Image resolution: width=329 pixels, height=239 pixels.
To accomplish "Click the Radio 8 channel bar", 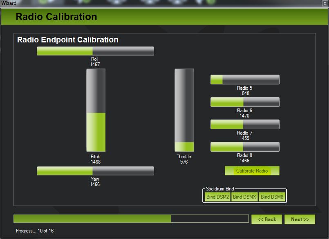I will [245, 147].
